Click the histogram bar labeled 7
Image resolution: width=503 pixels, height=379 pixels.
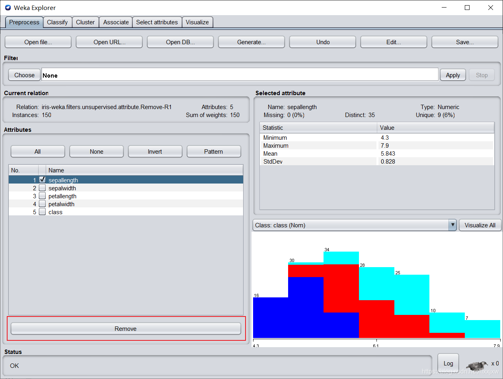point(482,329)
